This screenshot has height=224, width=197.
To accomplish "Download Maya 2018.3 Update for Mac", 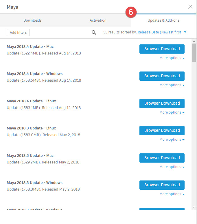I will click(x=162, y=158).
